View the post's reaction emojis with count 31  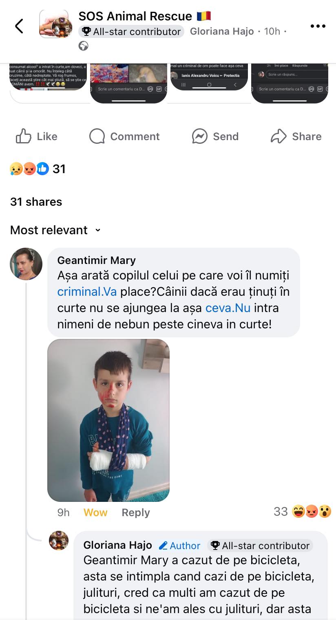38,169
